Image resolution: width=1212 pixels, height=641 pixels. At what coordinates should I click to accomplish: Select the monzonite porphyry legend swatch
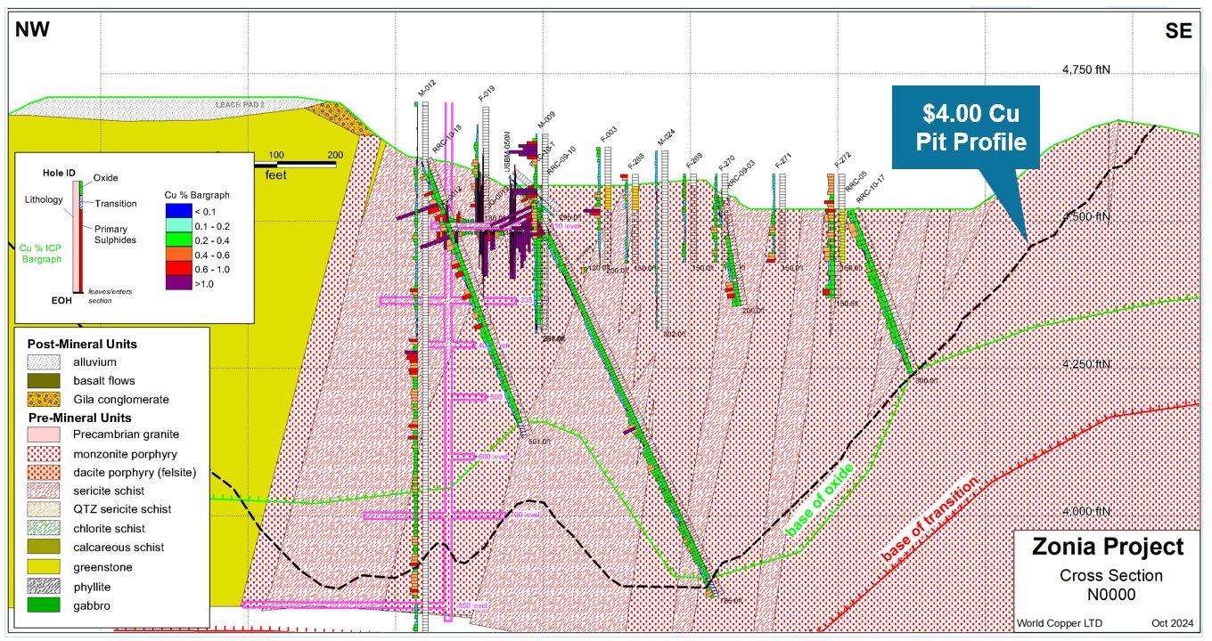click(x=42, y=453)
